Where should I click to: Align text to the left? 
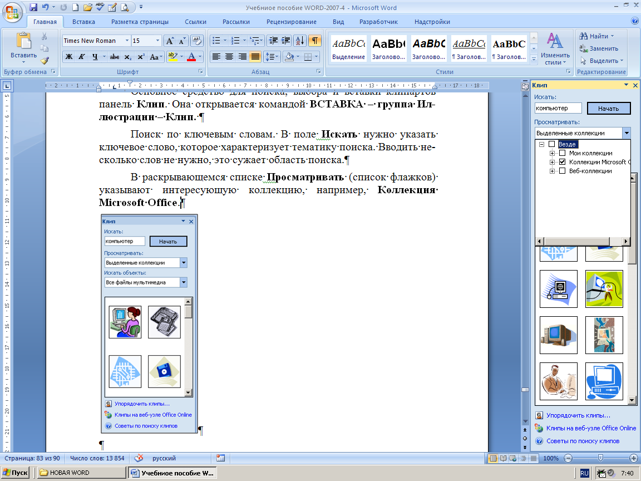[216, 57]
